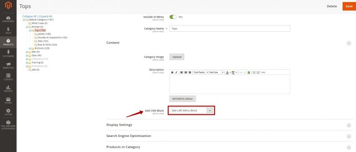Open the text color picker arrow

230,73
